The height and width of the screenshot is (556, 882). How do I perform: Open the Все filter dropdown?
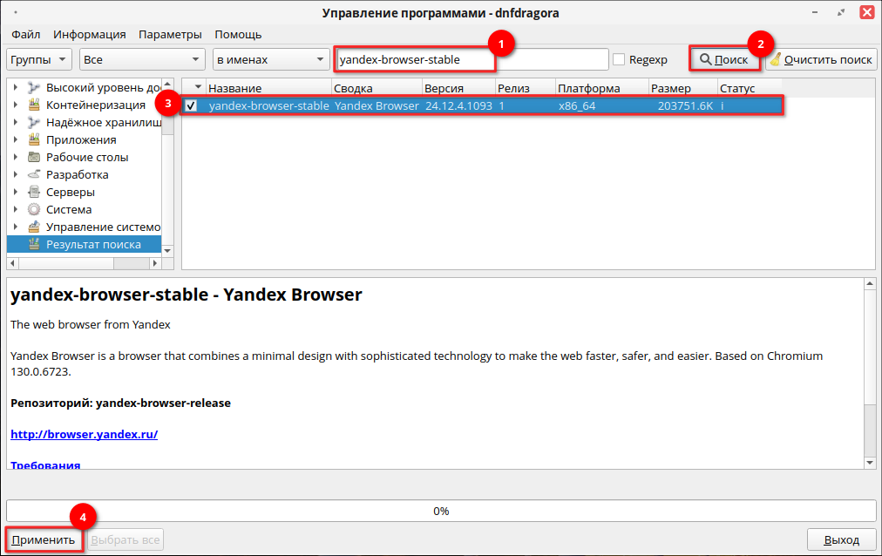141,59
